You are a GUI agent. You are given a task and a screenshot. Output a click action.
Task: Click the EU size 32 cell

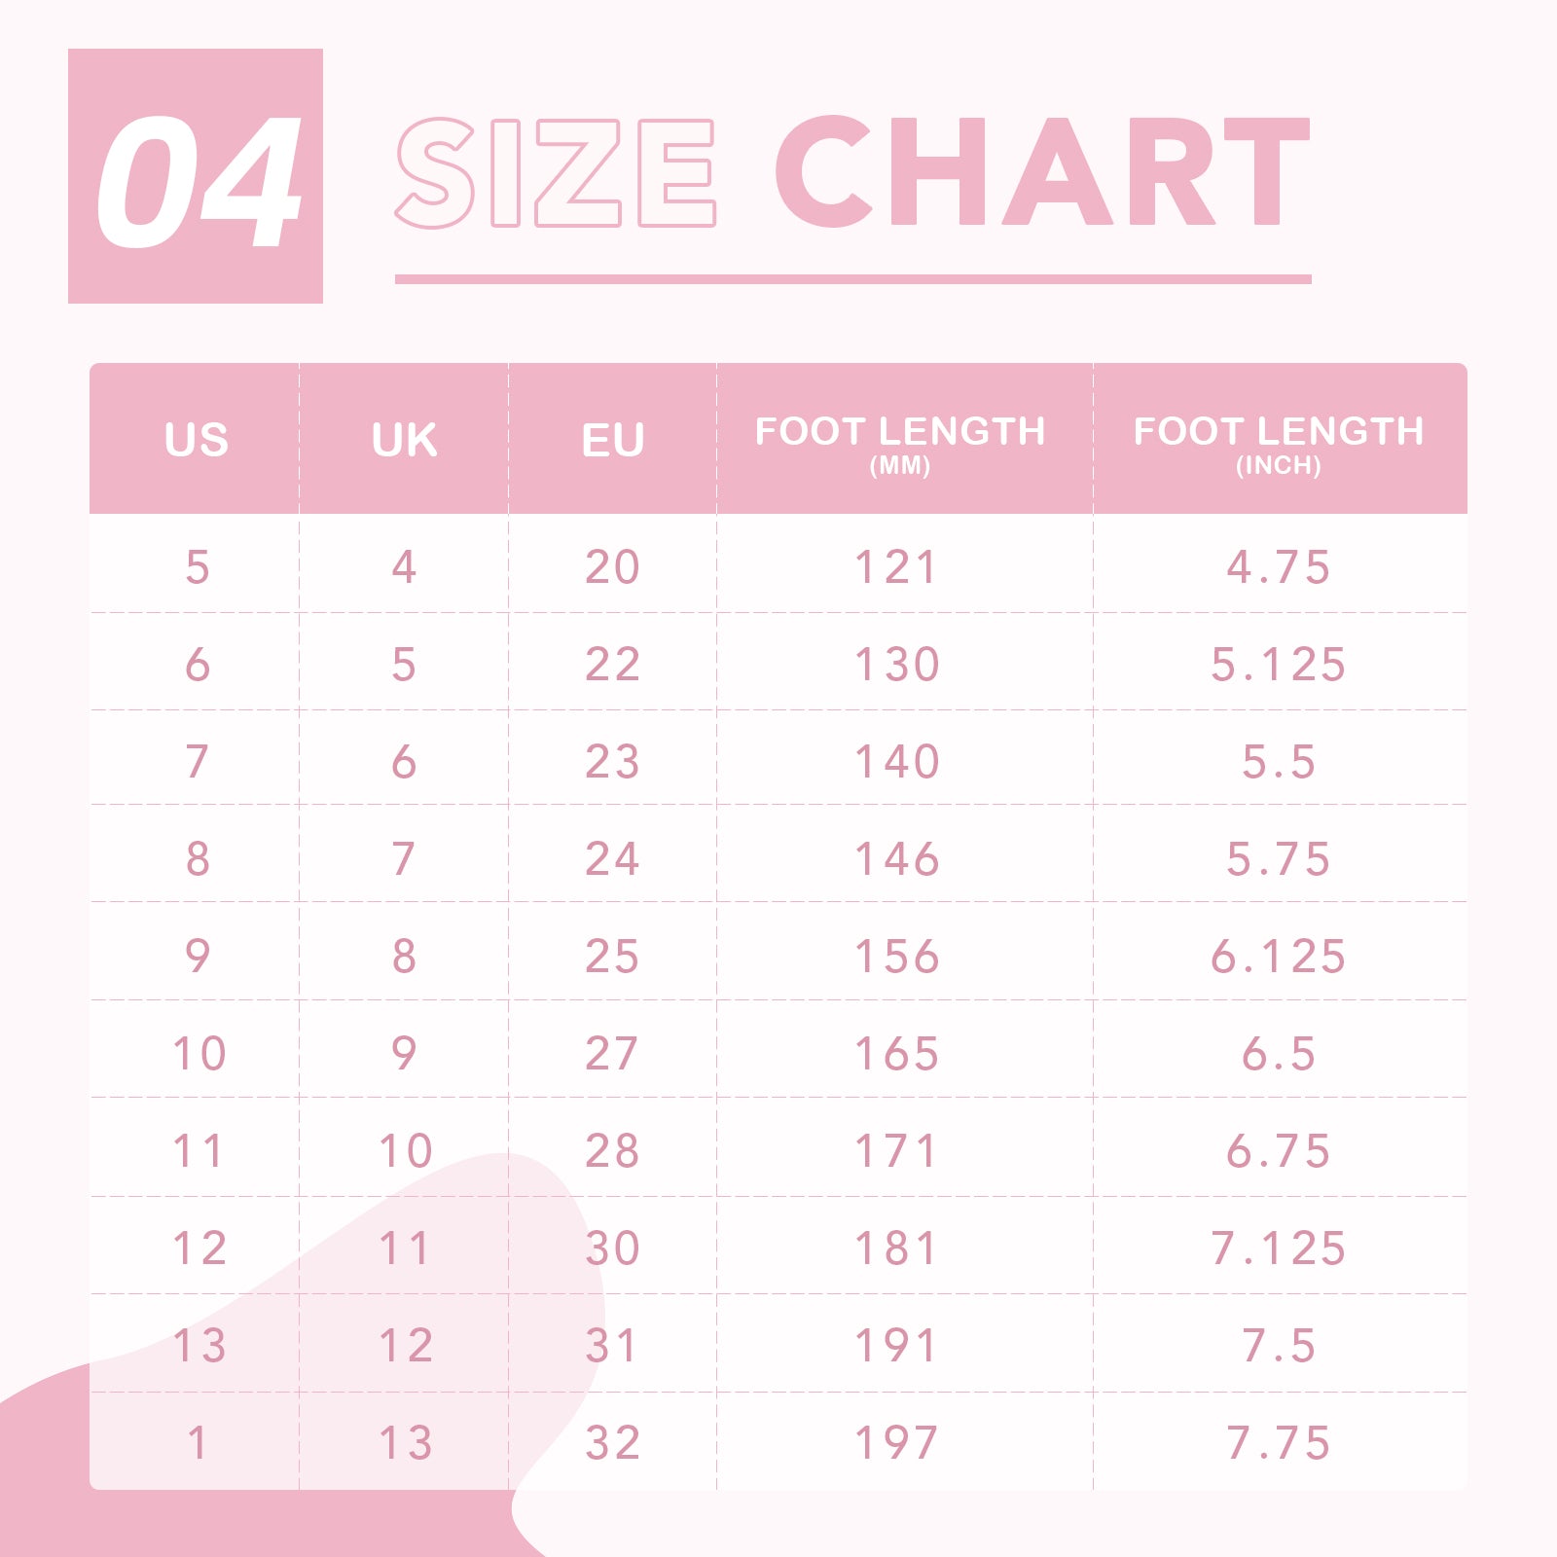[x=612, y=1442]
